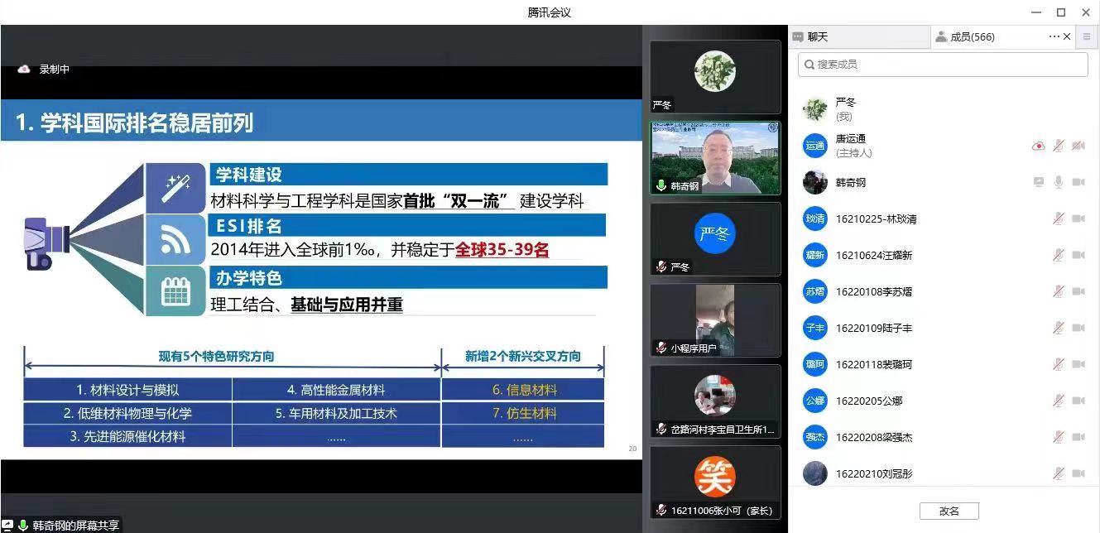This screenshot has height=533, width=1100.
Task: Click the magic wand icon on the slide
Action: [176, 188]
